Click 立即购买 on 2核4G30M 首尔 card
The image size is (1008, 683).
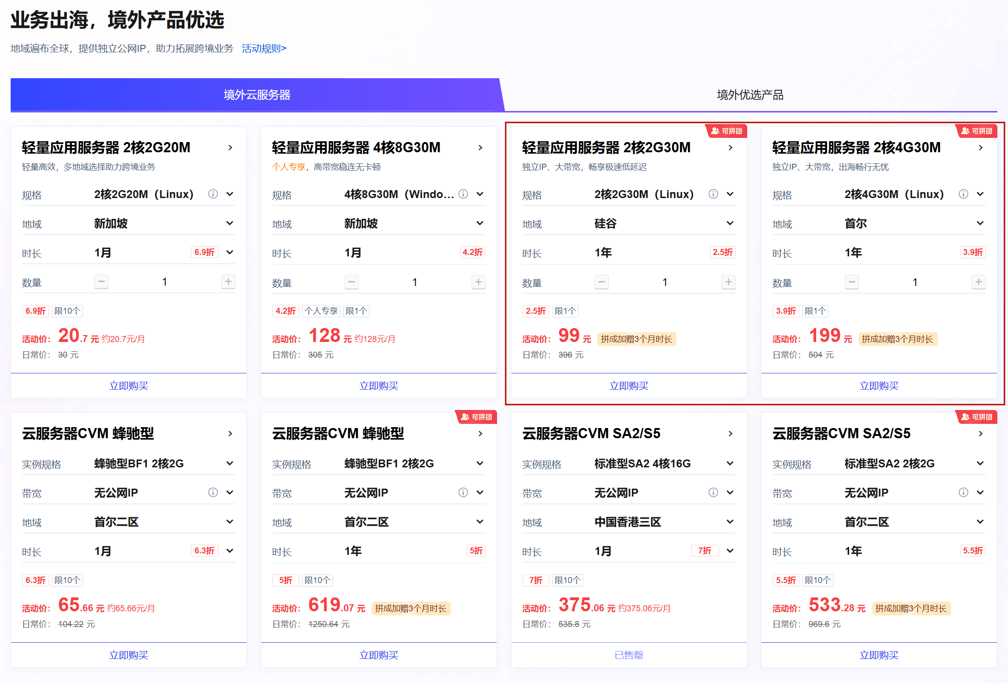[879, 385]
